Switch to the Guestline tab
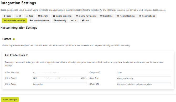The height and width of the screenshot is (102, 176). tap(106, 16)
